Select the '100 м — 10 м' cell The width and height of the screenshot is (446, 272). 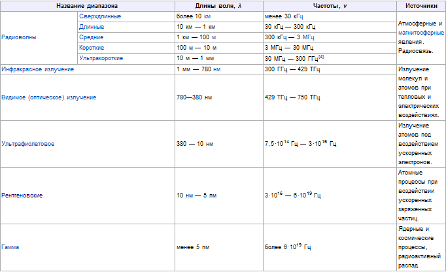click(218, 48)
